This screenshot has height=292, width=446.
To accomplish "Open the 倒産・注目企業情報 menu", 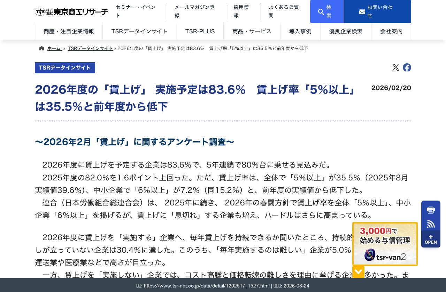I will (69, 31).
